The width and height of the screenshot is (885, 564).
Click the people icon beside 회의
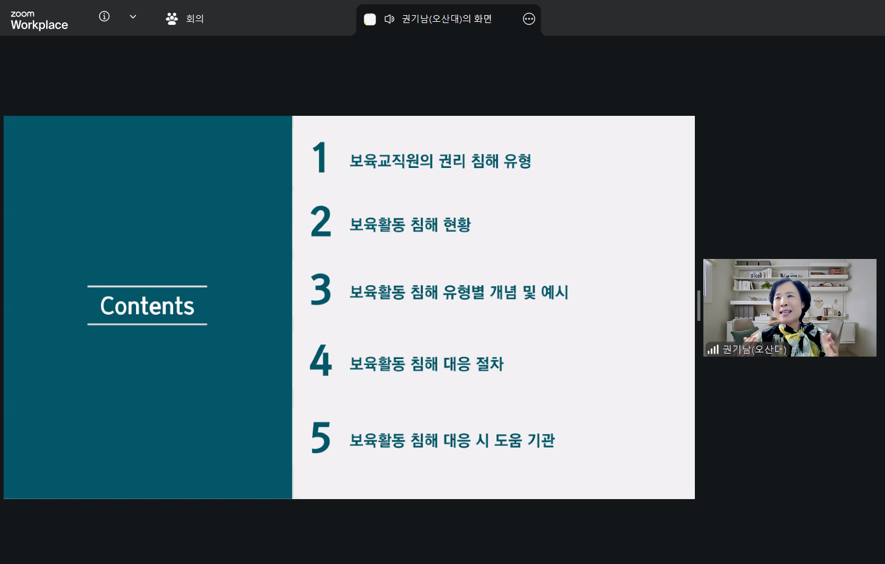172,19
